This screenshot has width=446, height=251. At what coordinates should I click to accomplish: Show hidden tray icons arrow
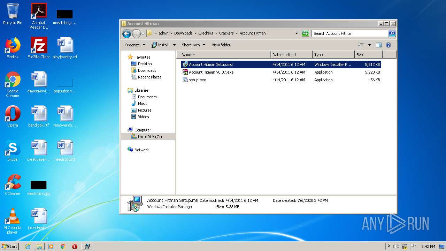tap(389, 246)
